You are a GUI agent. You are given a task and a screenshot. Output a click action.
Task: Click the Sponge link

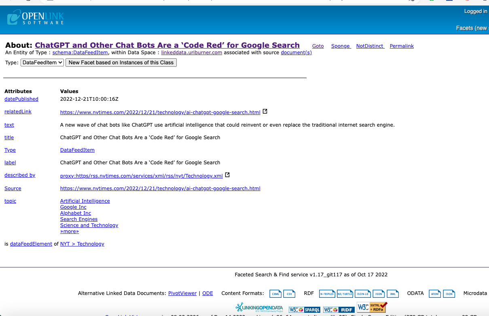point(341,46)
